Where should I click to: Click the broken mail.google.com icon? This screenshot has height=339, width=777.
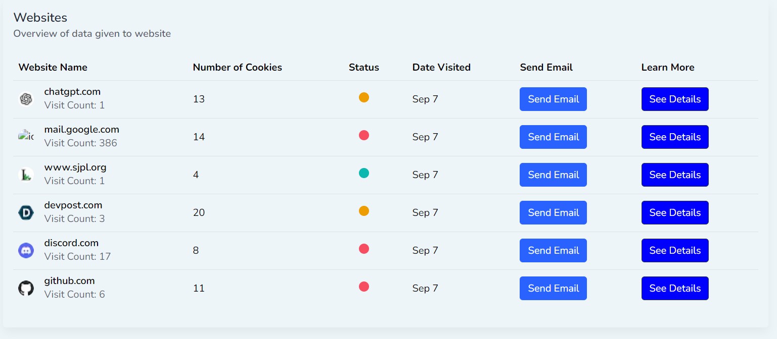[26, 136]
